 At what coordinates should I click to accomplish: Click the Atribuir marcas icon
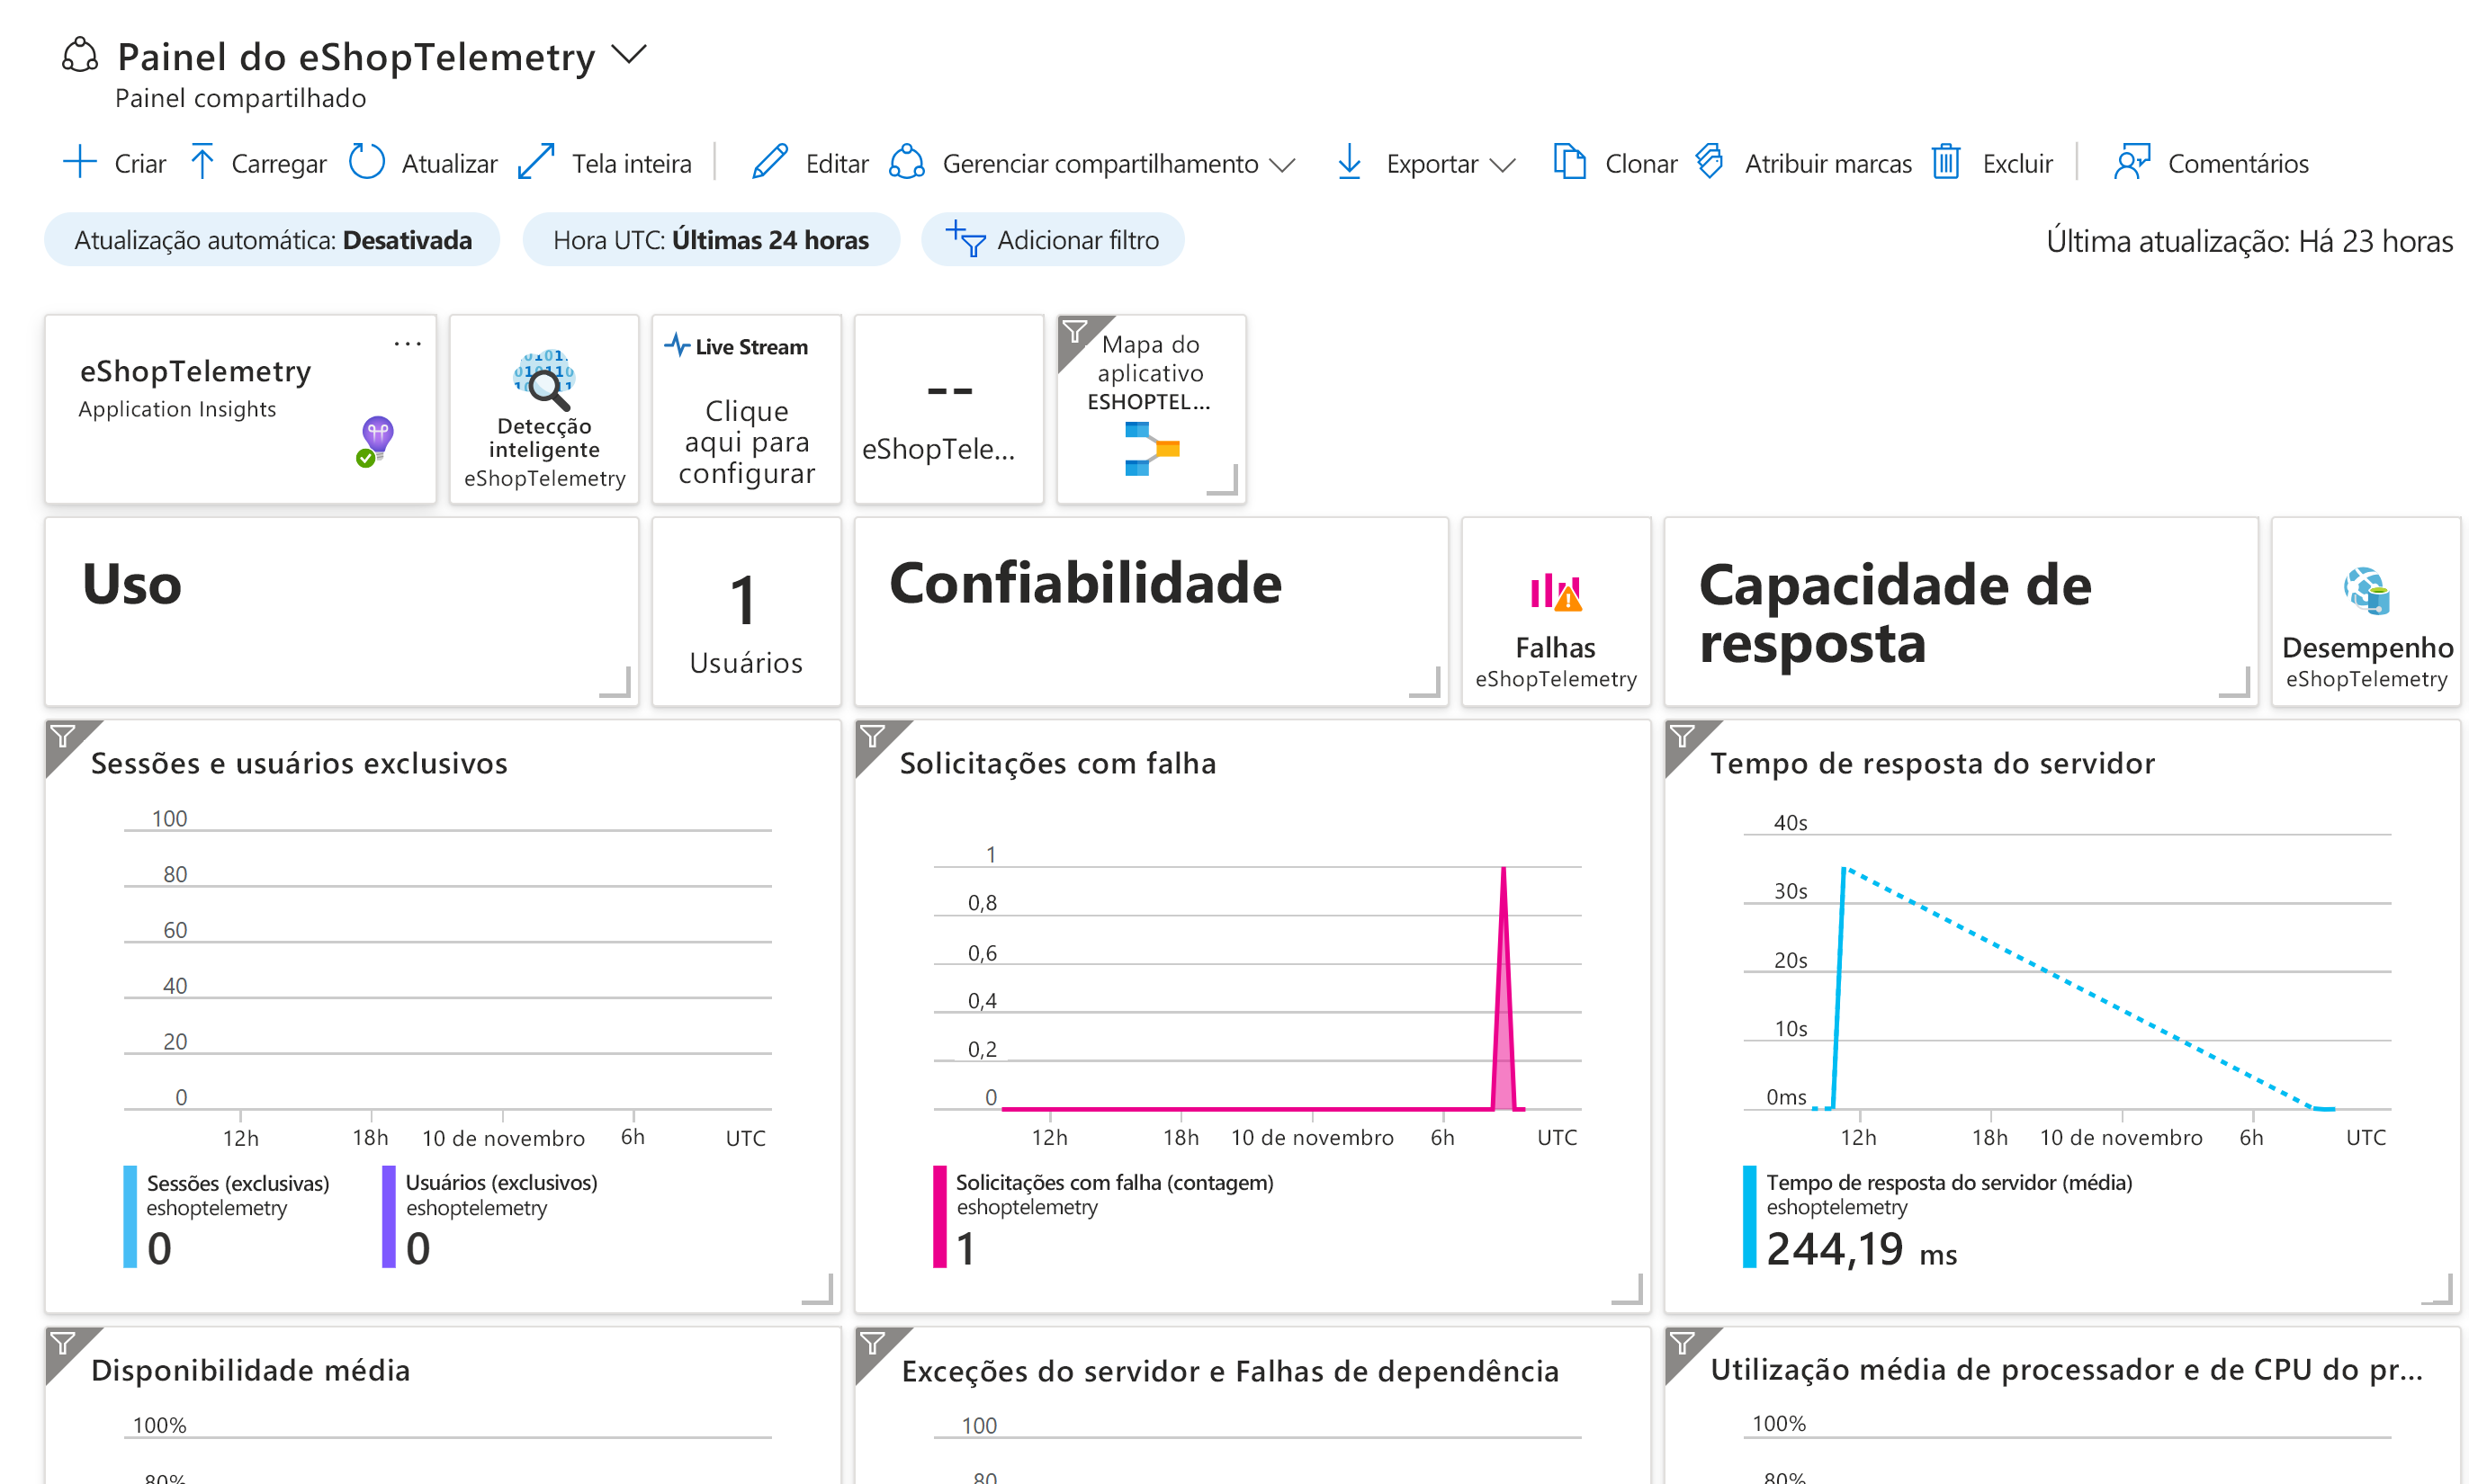(x=1709, y=162)
